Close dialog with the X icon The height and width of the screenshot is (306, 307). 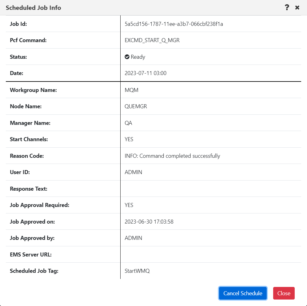(x=297, y=8)
